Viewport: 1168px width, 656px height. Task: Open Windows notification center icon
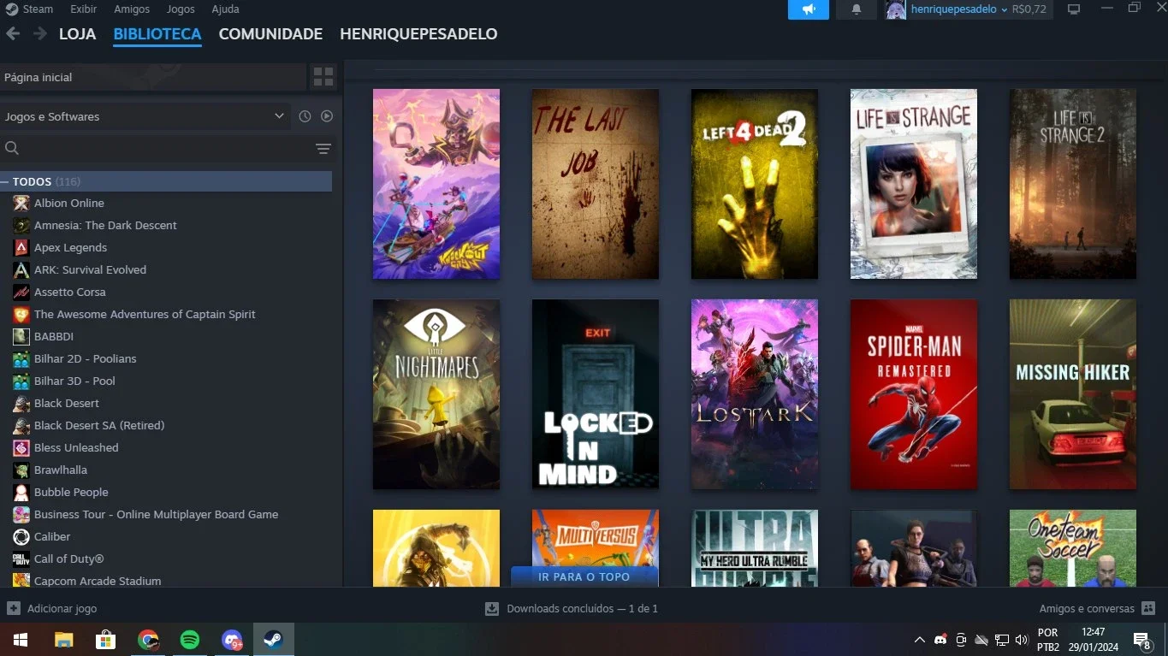[x=1141, y=640]
